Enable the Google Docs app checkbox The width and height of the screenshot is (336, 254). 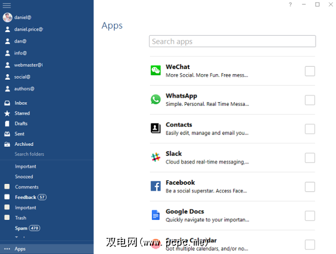pyautogui.click(x=310, y=216)
